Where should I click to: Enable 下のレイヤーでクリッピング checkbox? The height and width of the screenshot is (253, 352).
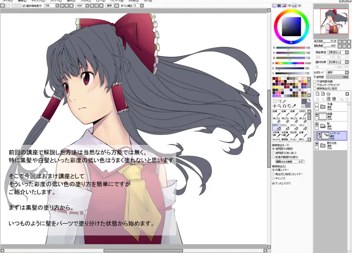click(x=315, y=85)
